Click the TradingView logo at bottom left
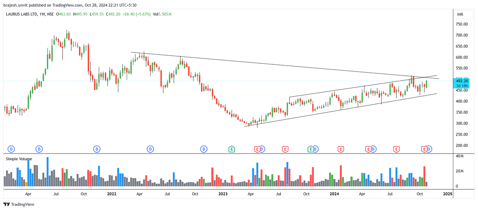 pyautogui.click(x=19, y=204)
